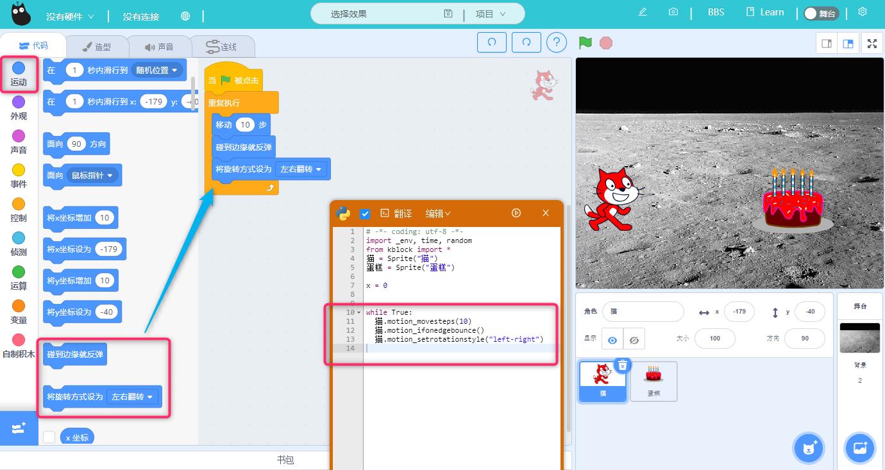Stop the program with red stop button
The image size is (885, 470).
click(606, 42)
